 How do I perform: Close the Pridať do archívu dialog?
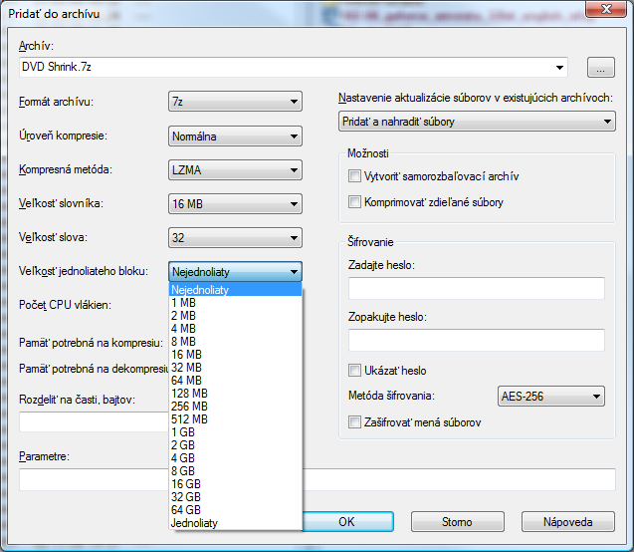(x=606, y=9)
